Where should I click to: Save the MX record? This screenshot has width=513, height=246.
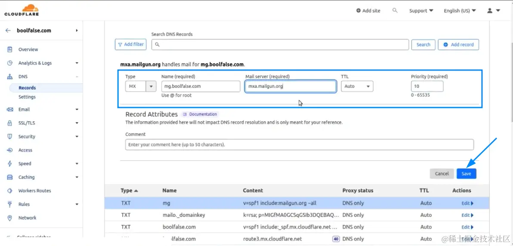click(x=466, y=174)
